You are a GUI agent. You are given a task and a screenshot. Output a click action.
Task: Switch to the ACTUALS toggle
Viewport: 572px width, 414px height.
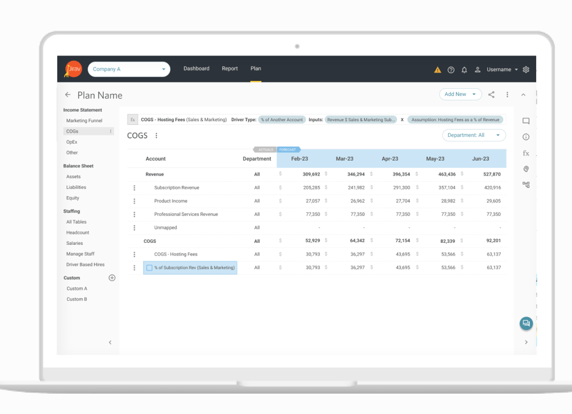pyautogui.click(x=265, y=150)
